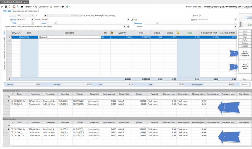Open the help question mark icon
The width and height of the screenshot is (252, 149).
point(67,6)
